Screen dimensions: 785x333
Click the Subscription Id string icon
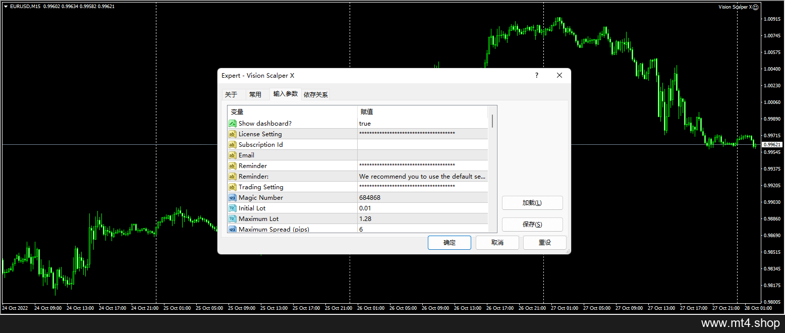[x=233, y=145]
